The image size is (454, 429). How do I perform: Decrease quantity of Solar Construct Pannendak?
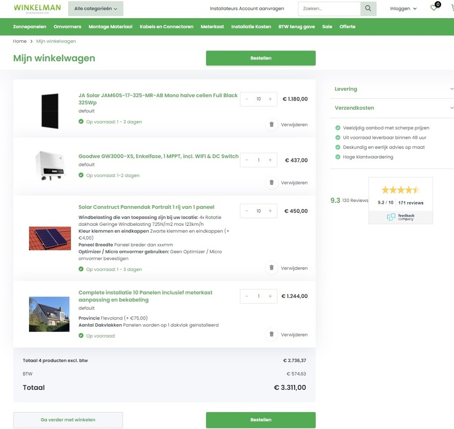click(x=247, y=211)
